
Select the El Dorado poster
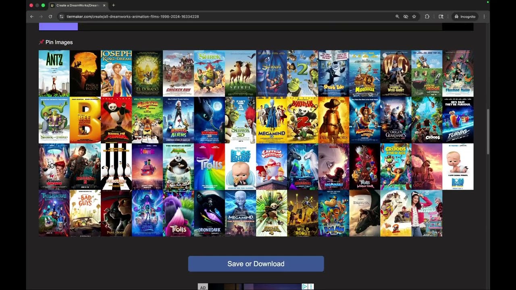coord(147,73)
